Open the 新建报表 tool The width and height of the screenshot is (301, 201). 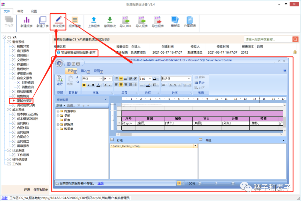coord(26,22)
